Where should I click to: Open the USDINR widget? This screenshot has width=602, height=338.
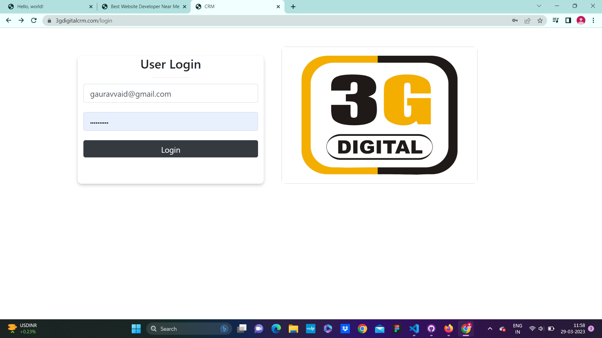pyautogui.click(x=22, y=329)
